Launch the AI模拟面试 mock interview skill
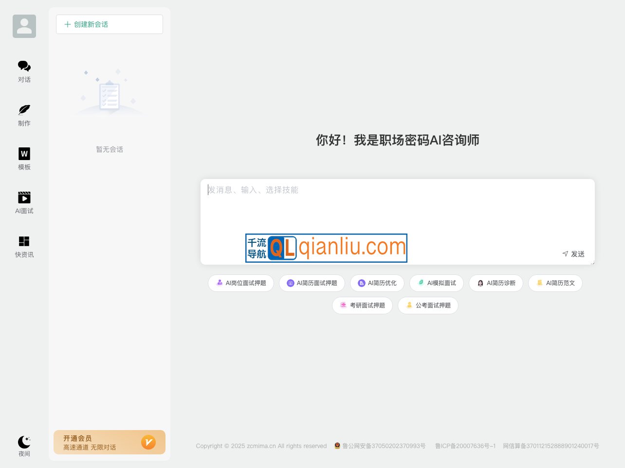This screenshot has width=625, height=468. click(436, 283)
